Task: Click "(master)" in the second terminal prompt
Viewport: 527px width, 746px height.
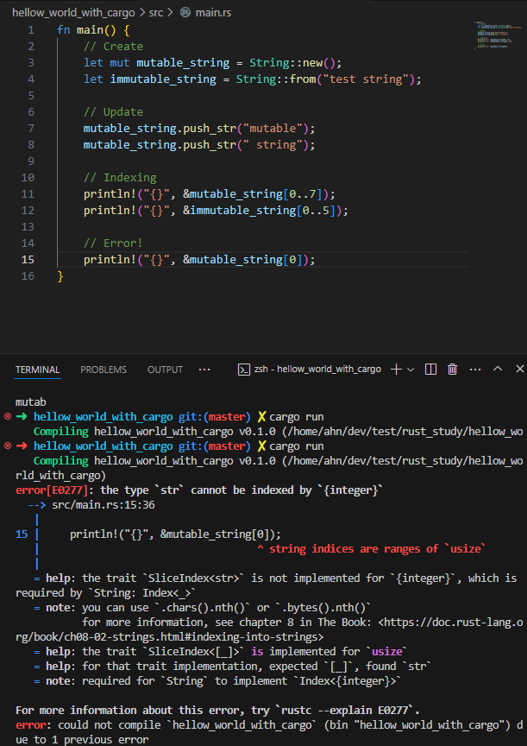Action: click(228, 446)
